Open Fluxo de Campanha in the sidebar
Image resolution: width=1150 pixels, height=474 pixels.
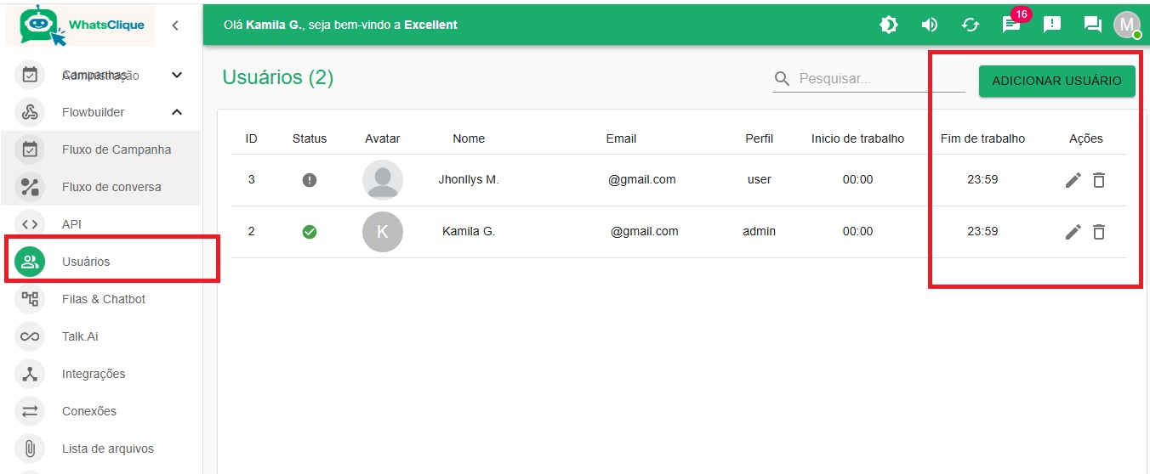click(x=116, y=150)
